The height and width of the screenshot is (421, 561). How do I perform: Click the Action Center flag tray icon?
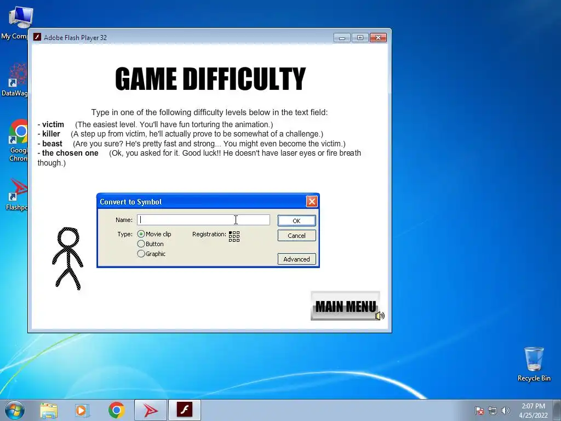tap(479, 411)
